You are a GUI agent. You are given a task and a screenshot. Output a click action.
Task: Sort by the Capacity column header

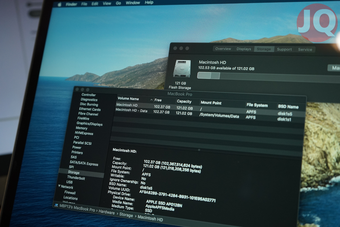tap(184, 101)
